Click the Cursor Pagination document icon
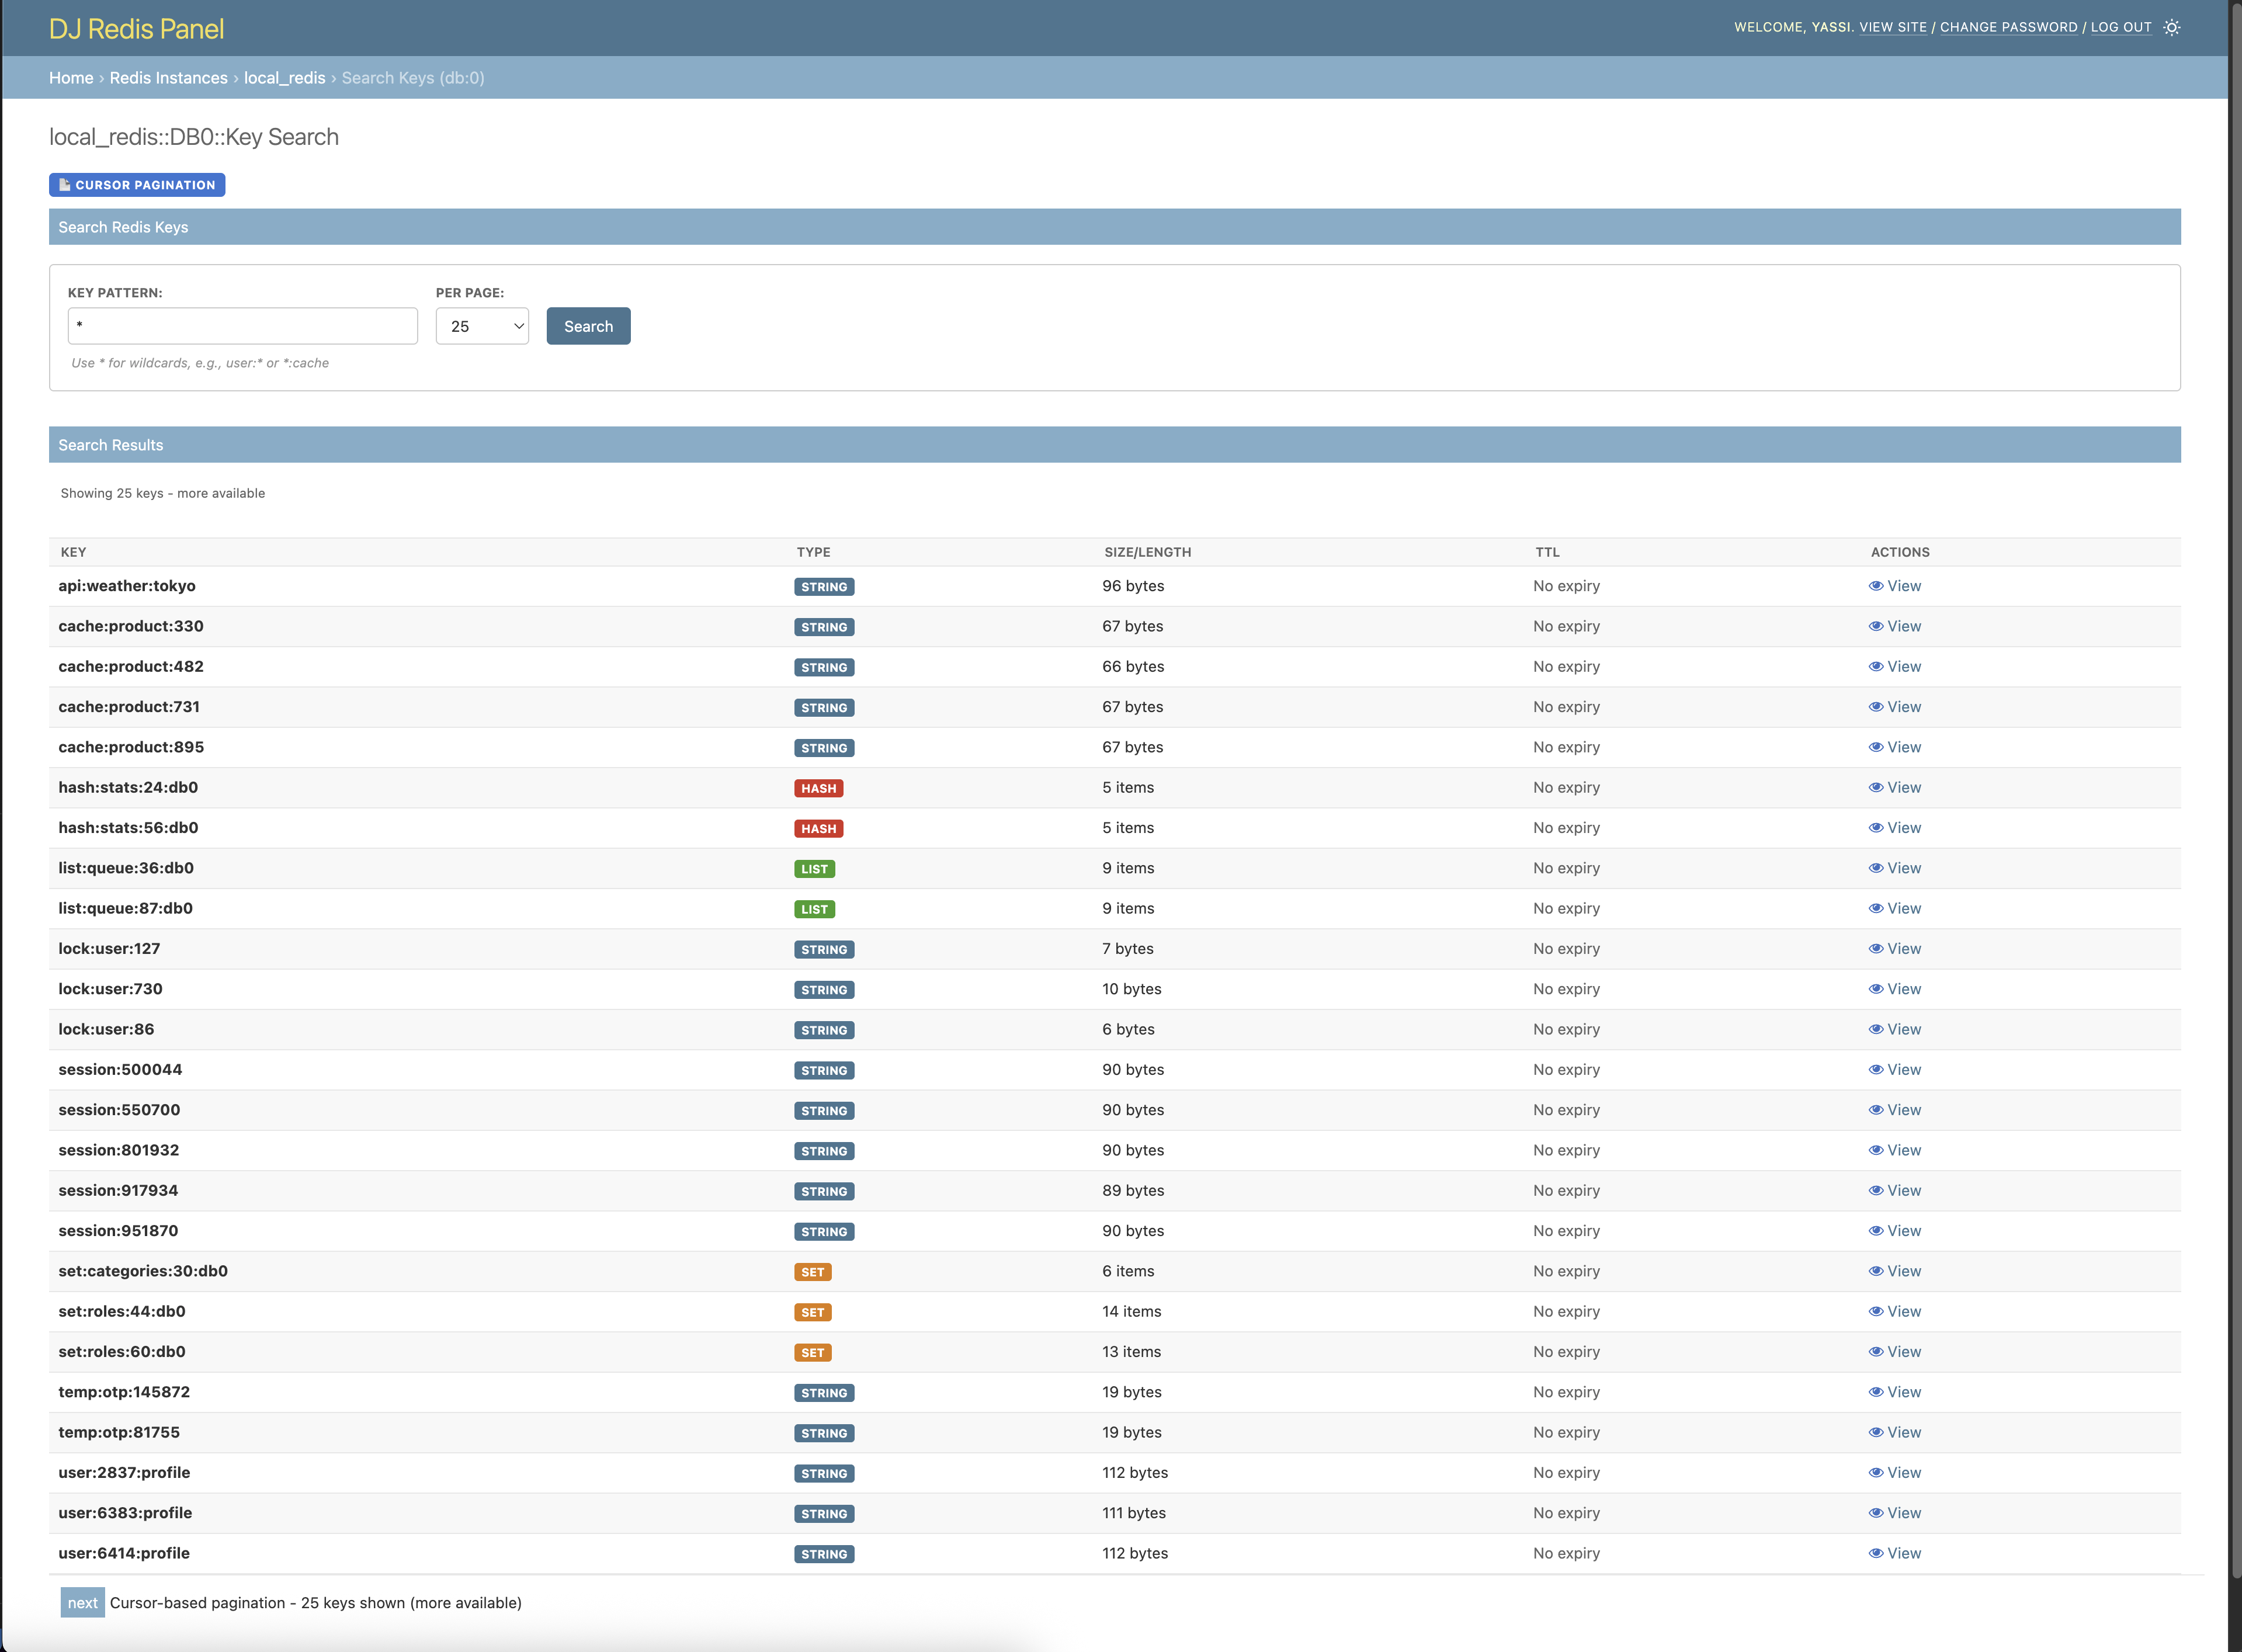Image resolution: width=2242 pixels, height=1652 pixels. (64, 185)
